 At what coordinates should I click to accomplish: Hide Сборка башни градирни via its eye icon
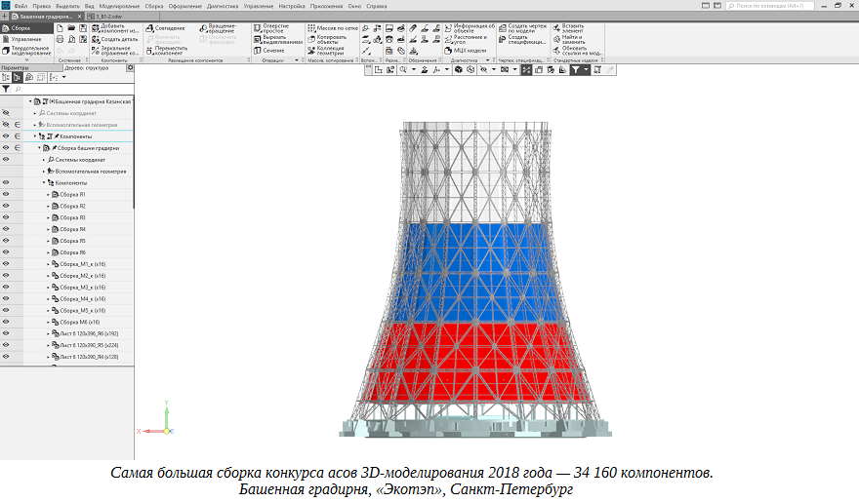click(x=6, y=147)
